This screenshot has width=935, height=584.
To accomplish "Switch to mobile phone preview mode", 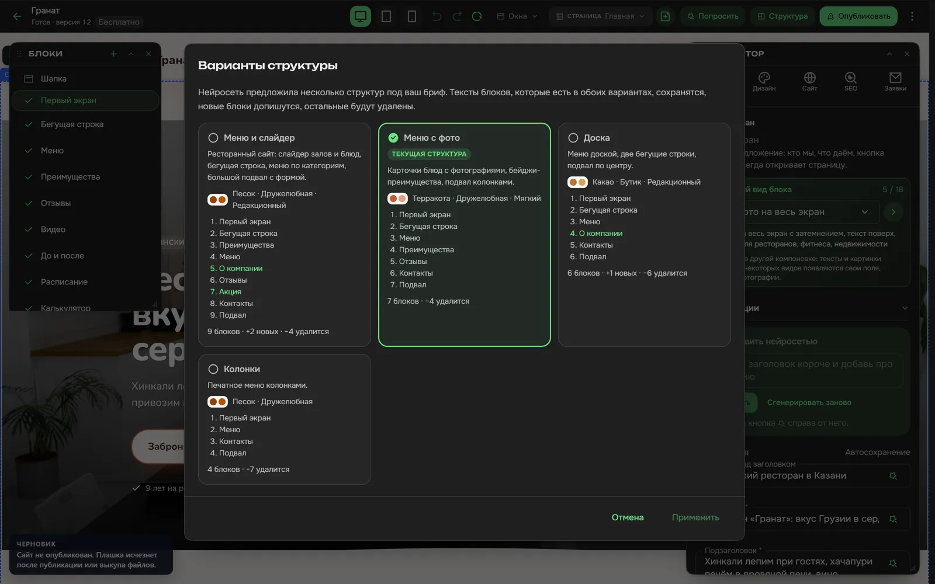I will 412,16.
